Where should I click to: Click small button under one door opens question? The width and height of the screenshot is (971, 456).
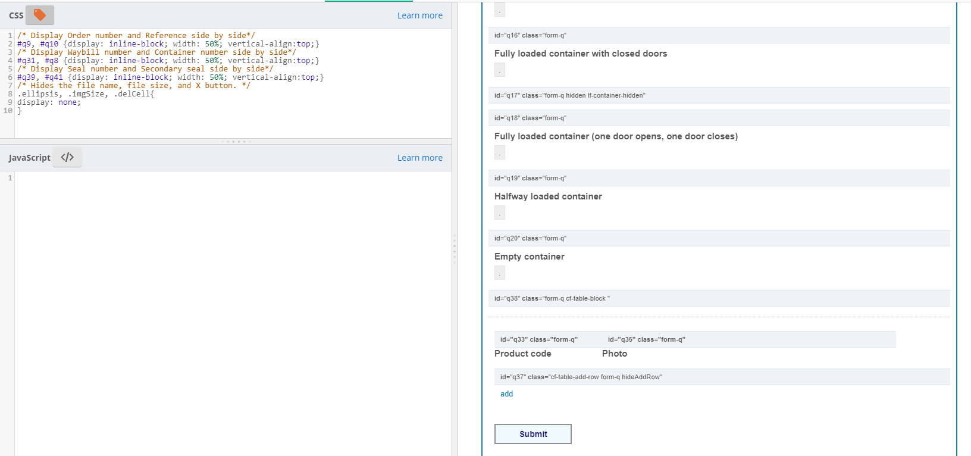[500, 153]
